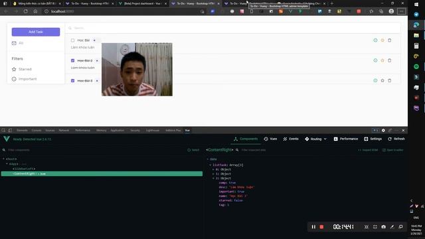The height and width of the screenshot is (239, 425).
Task: Click Select component in page button
Action: pyautogui.click(x=193, y=150)
